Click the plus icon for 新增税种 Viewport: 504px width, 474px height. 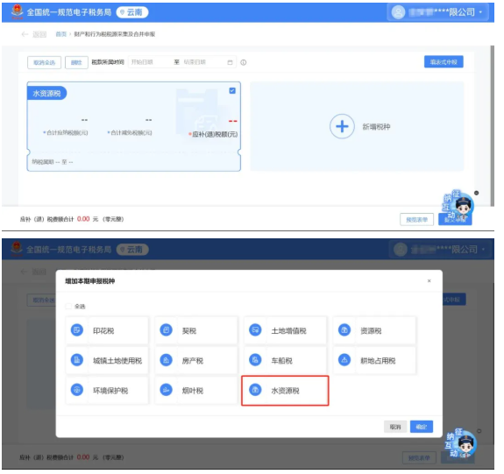[342, 126]
